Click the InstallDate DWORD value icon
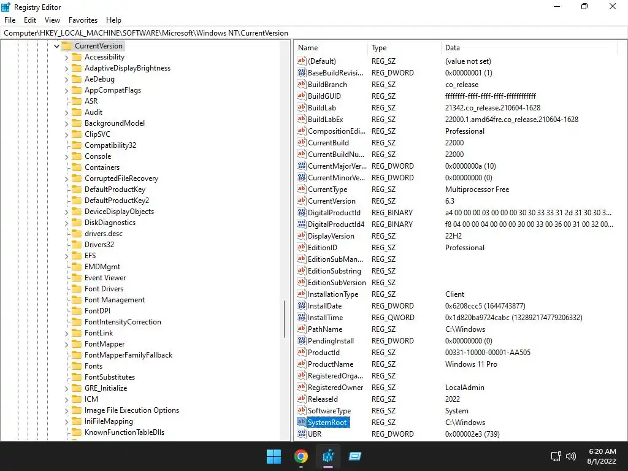This screenshot has width=628, height=471. (x=302, y=305)
